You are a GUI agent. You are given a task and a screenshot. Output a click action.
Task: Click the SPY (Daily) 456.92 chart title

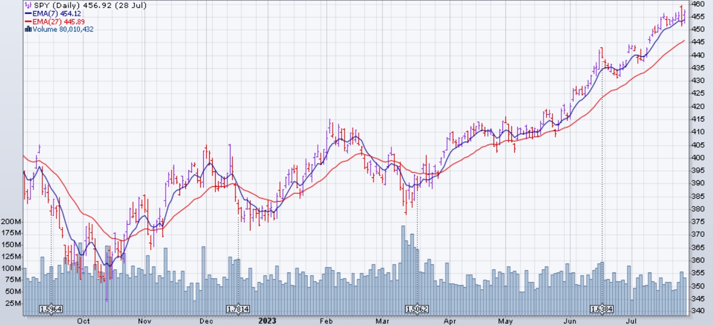(x=90, y=6)
